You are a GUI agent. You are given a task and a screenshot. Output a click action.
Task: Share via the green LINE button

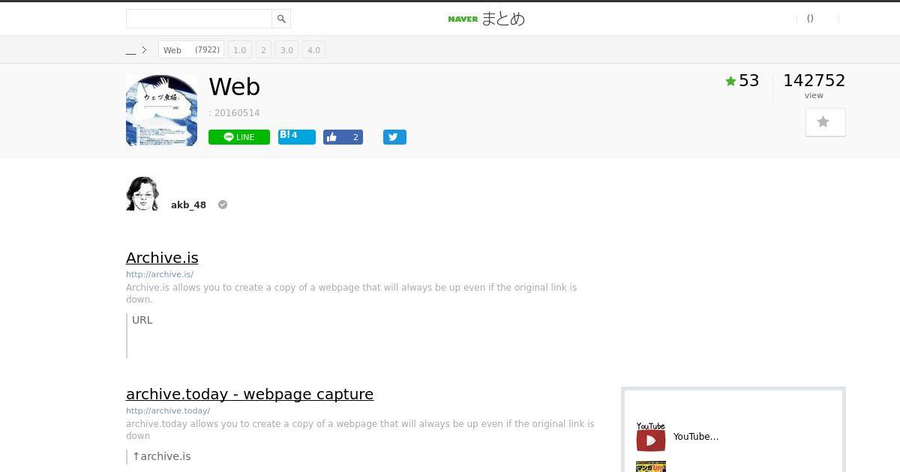coord(239,137)
